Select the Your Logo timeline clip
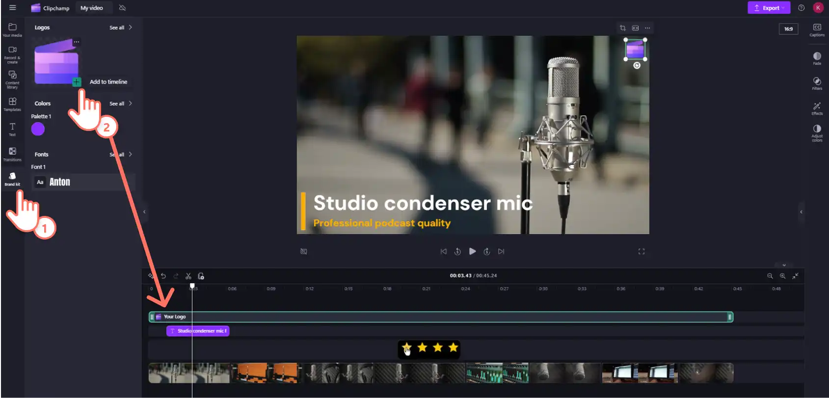829x398 pixels. pyautogui.click(x=441, y=317)
